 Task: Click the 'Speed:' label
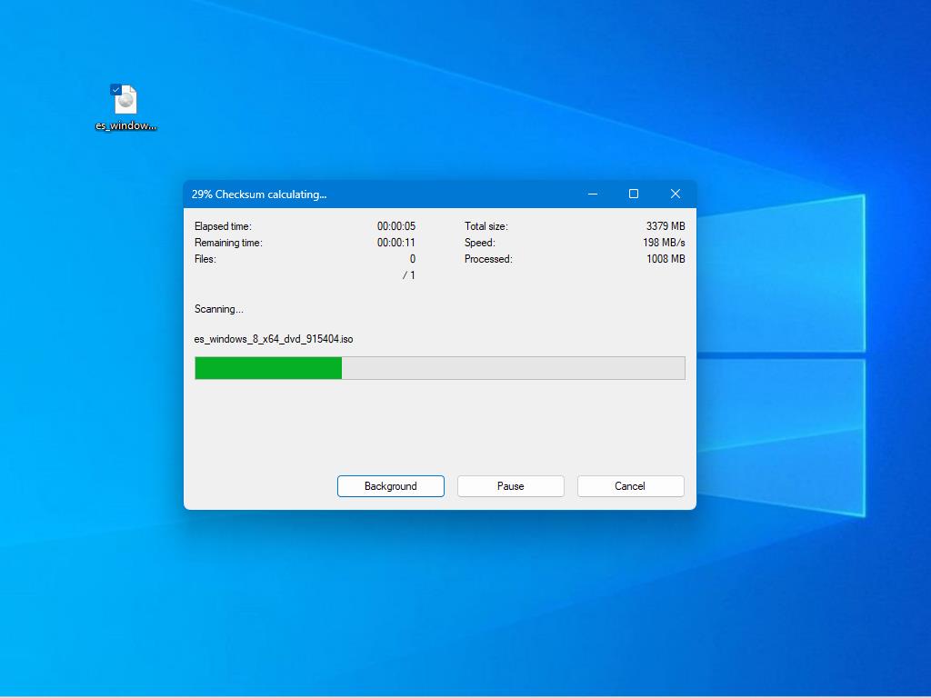click(x=480, y=243)
